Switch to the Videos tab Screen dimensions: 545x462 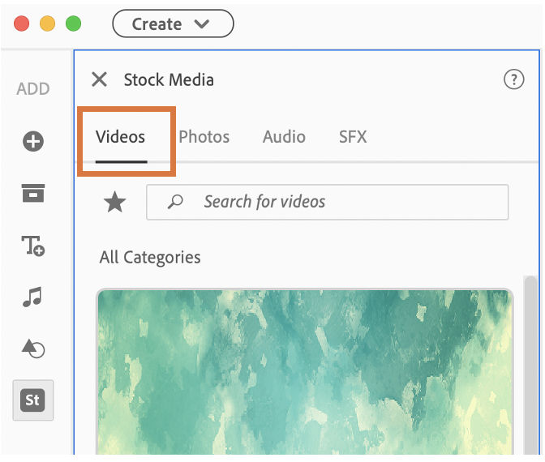coord(121,137)
